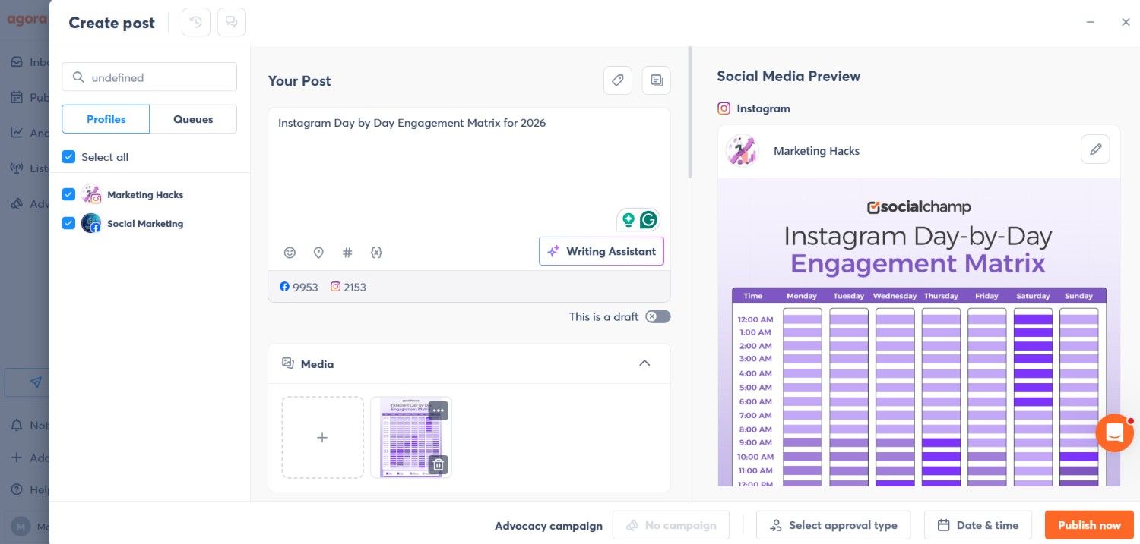Open the orange live chat bubble
This screenshot has height=544, width=1140.
[1114, 433]
